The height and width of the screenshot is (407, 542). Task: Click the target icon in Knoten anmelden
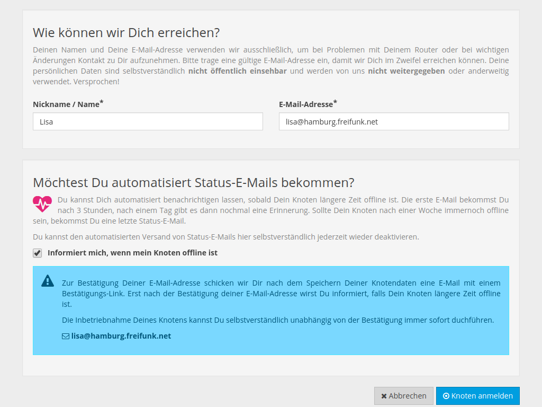coord(447,395)
